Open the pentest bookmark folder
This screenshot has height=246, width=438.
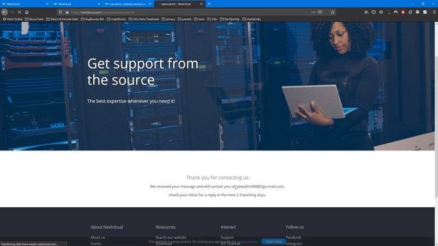coord(184,19)
